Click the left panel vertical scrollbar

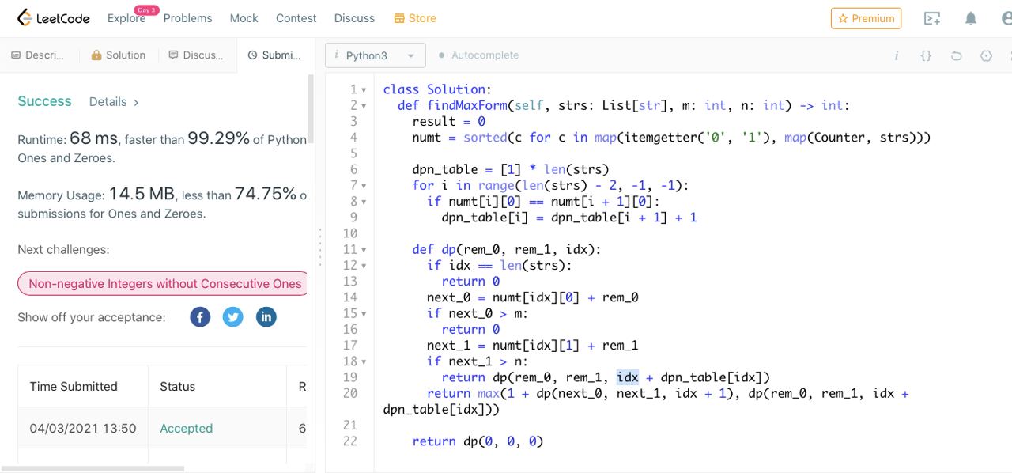(311, 108)
